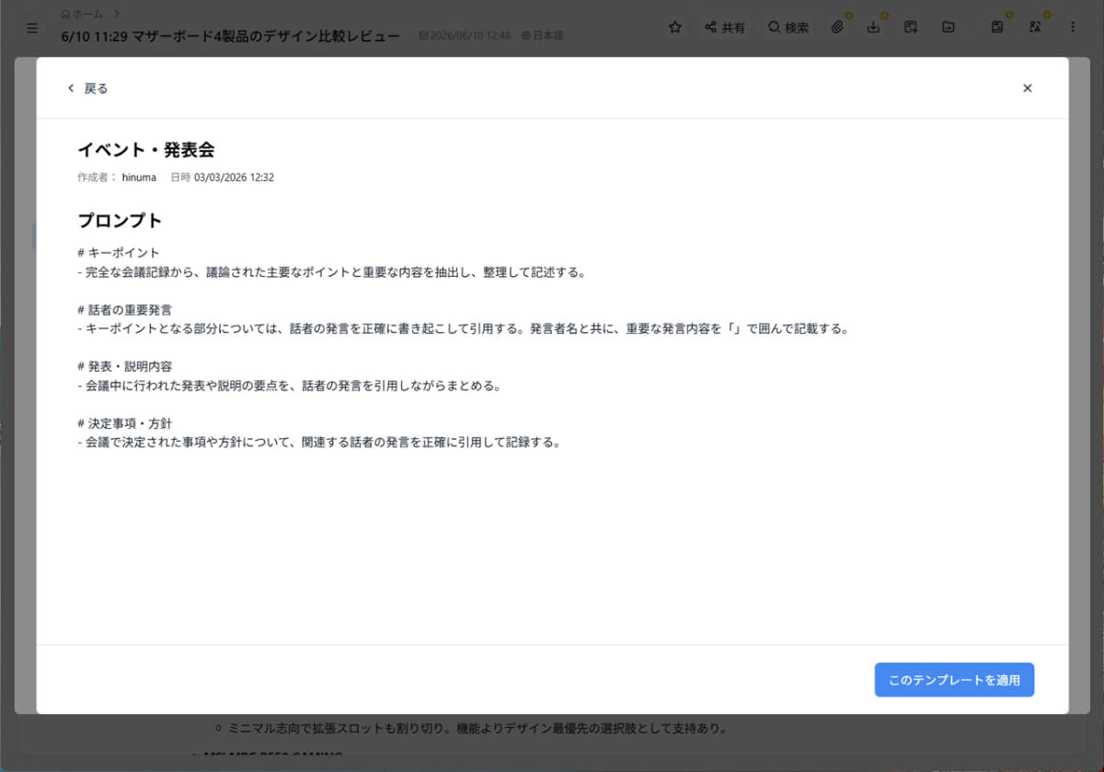Viewport: 1104px width, 772px height.
Task: Open the hamburger menu in the background window
Action: 33,29
